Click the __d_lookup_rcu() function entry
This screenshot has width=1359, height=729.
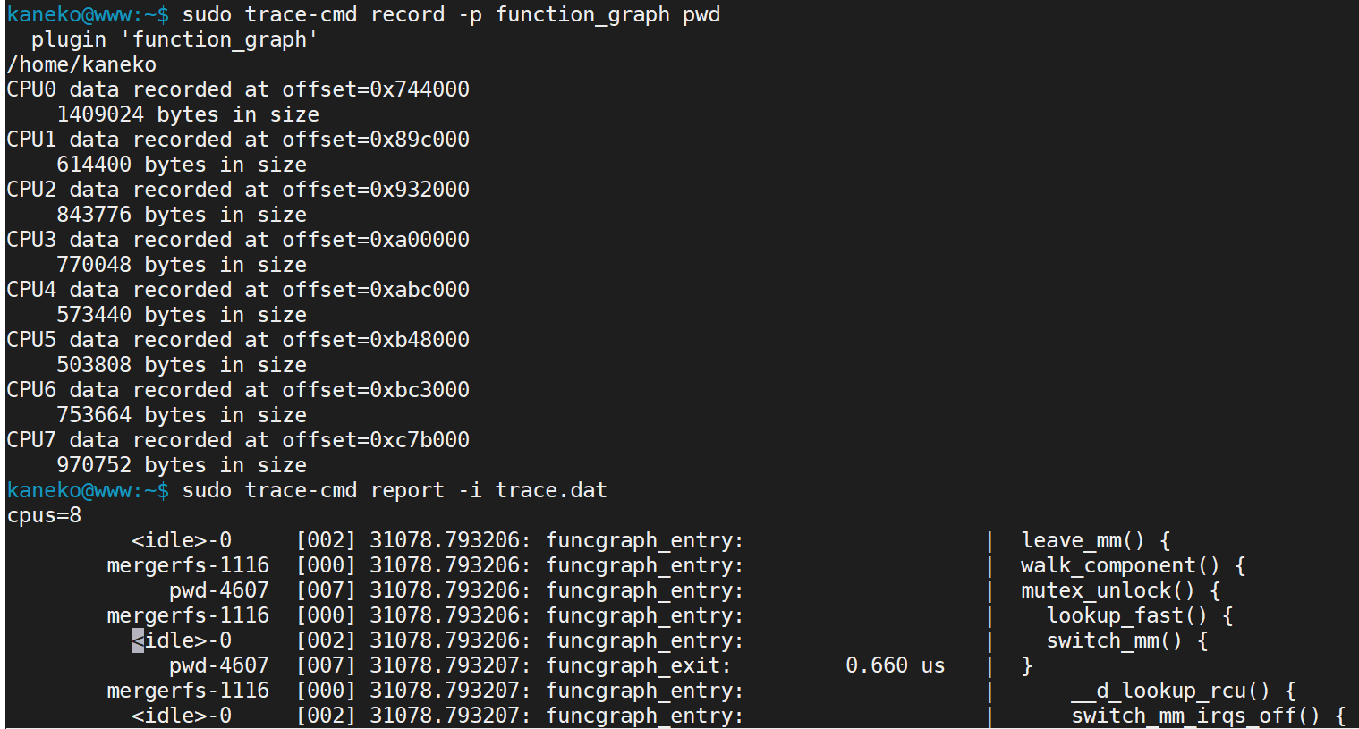[x=1184, y=691]
